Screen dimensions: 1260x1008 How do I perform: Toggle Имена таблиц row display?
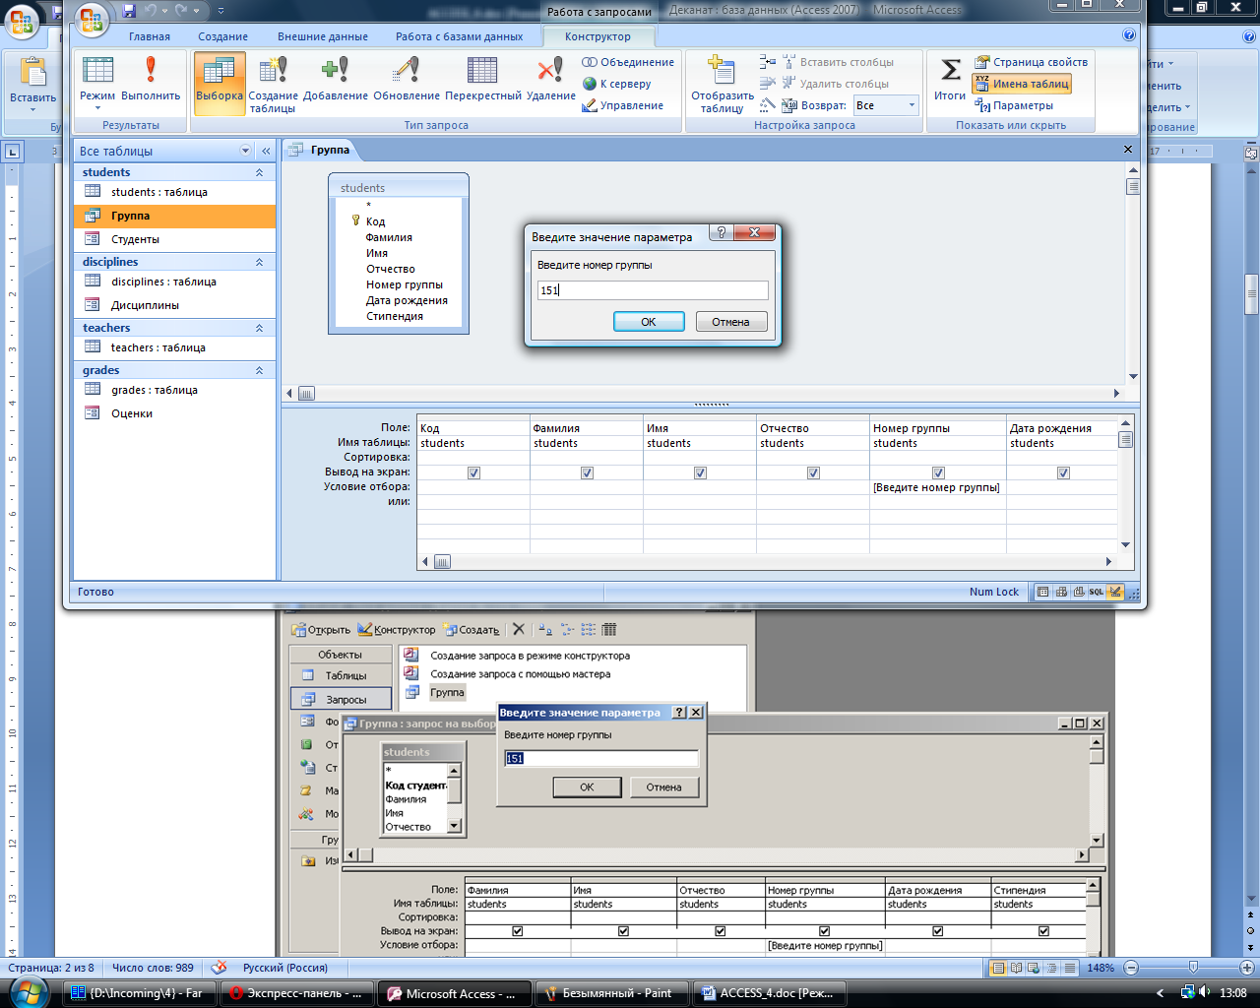[x=1021, y=84]
